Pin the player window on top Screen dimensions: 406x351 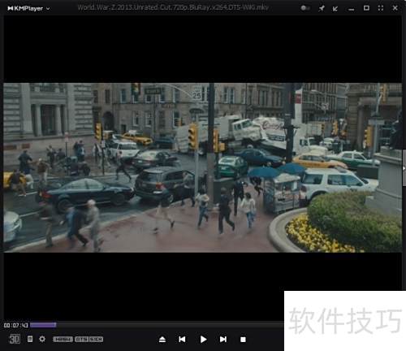click(x=322, y=8)
